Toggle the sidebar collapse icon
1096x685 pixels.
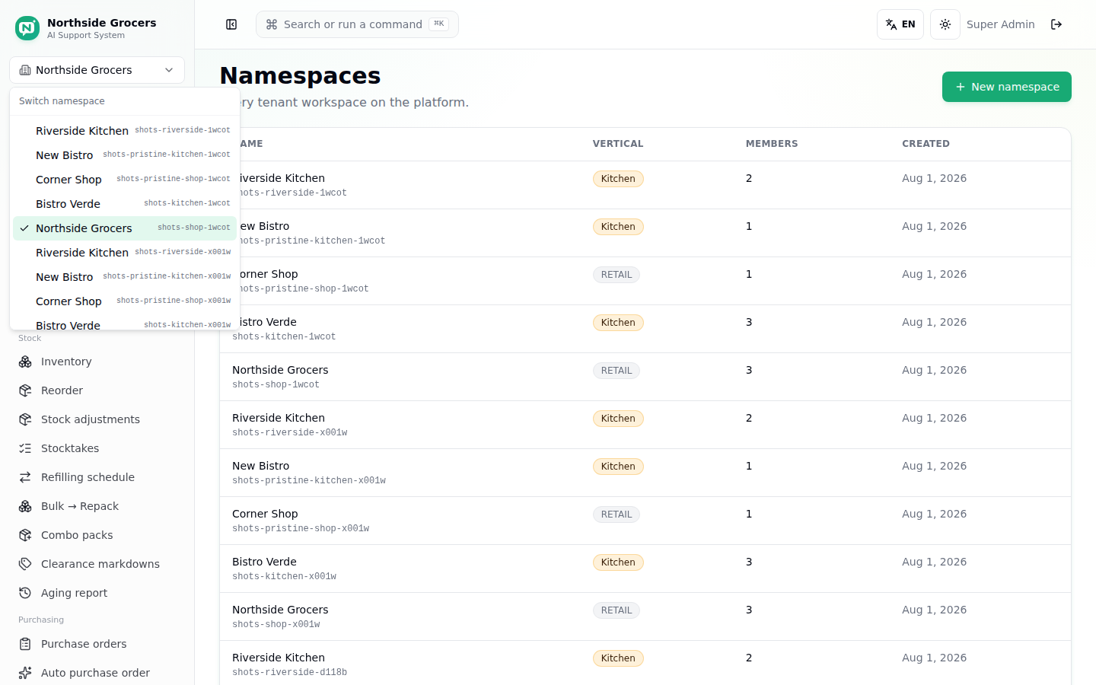(231, 24)
